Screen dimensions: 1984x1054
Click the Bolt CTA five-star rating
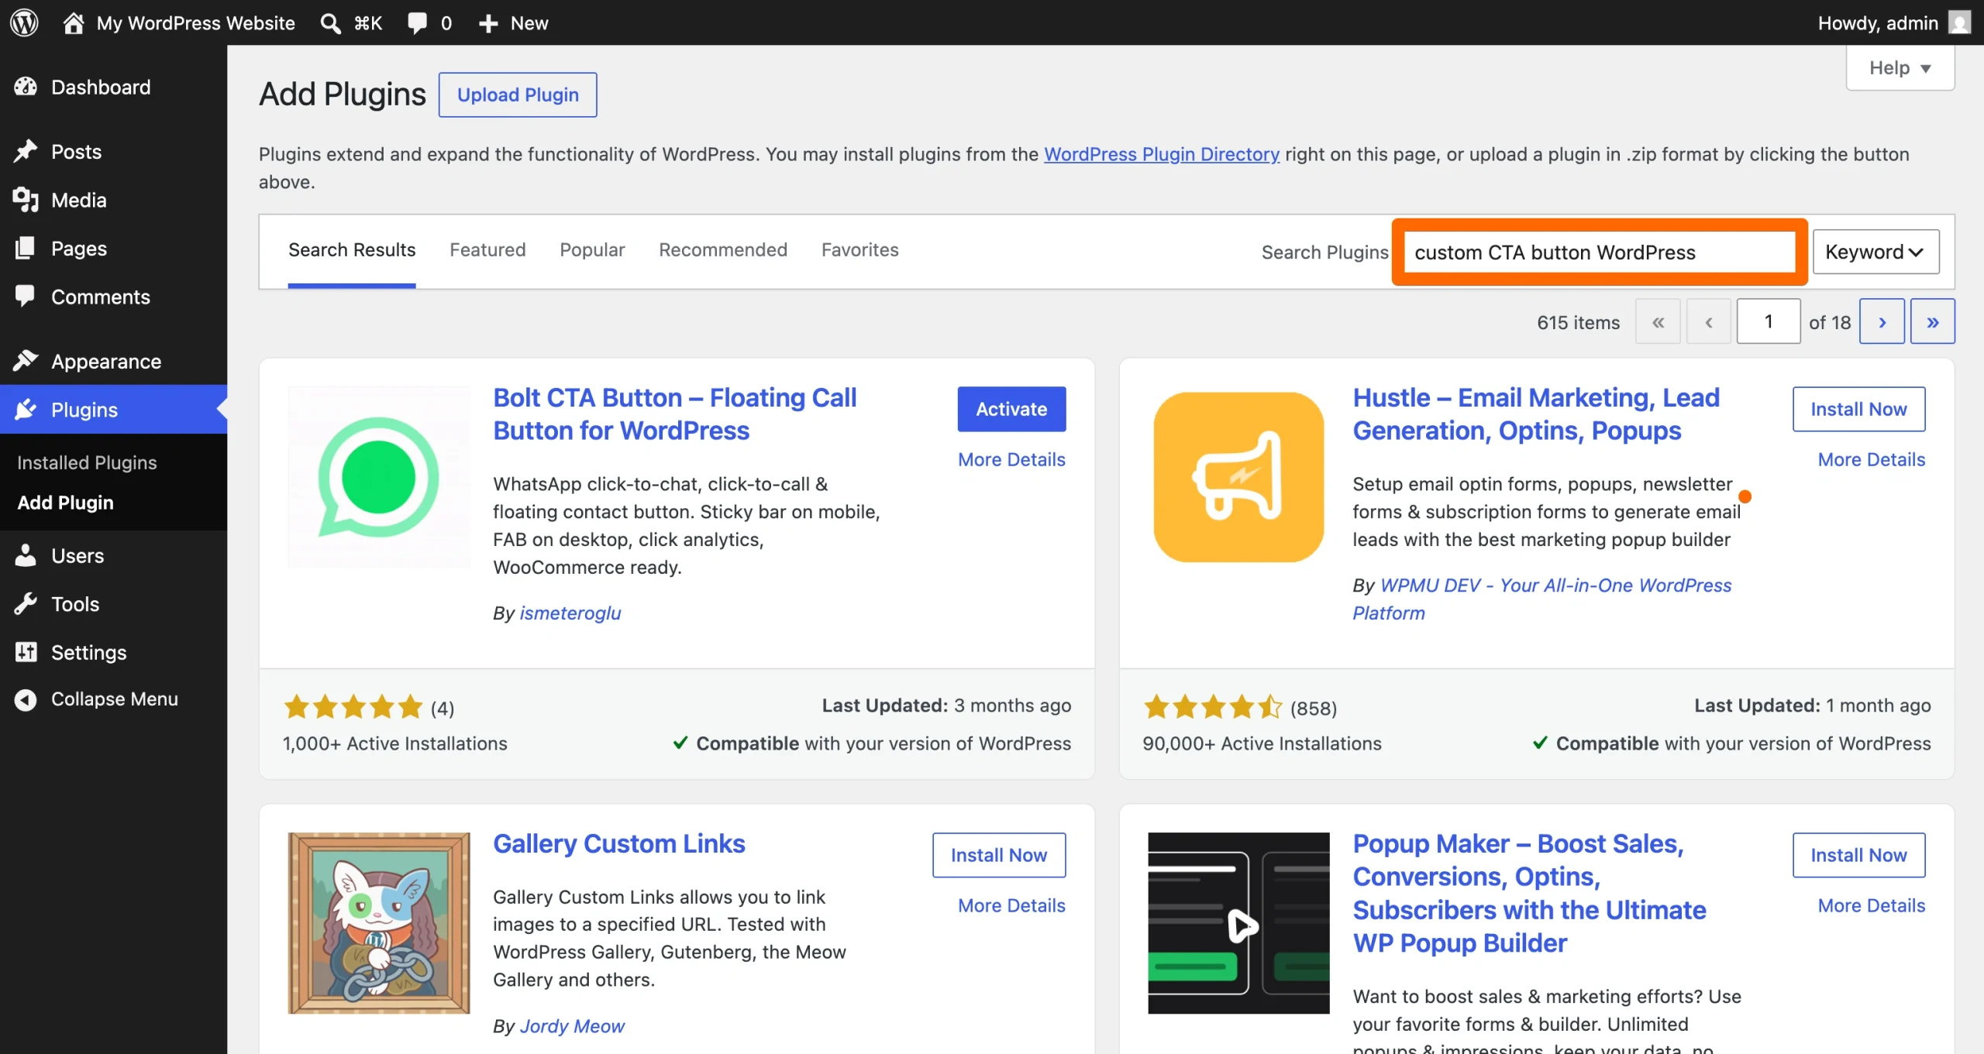[353, 707]
